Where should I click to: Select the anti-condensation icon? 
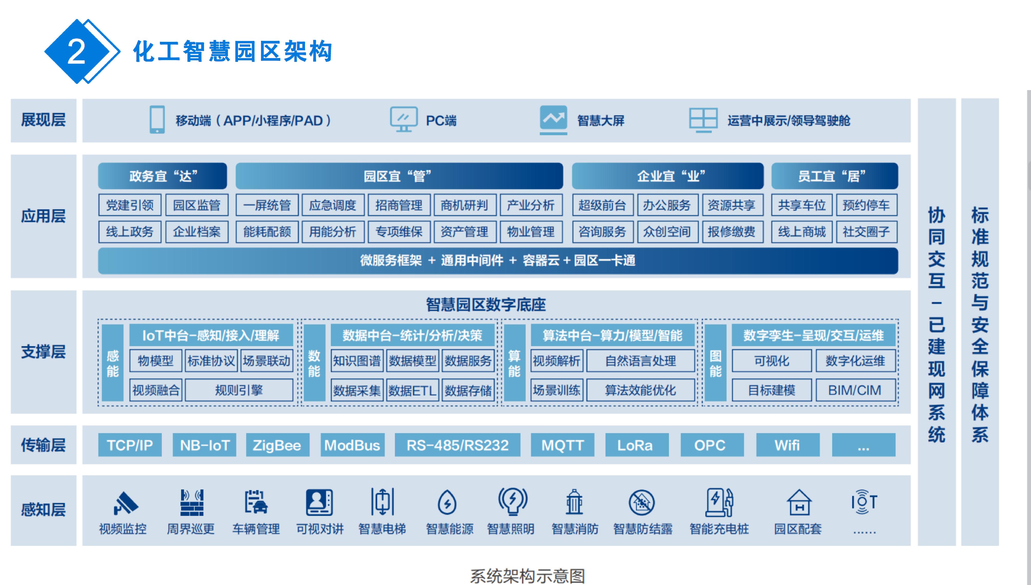[642, 502]
